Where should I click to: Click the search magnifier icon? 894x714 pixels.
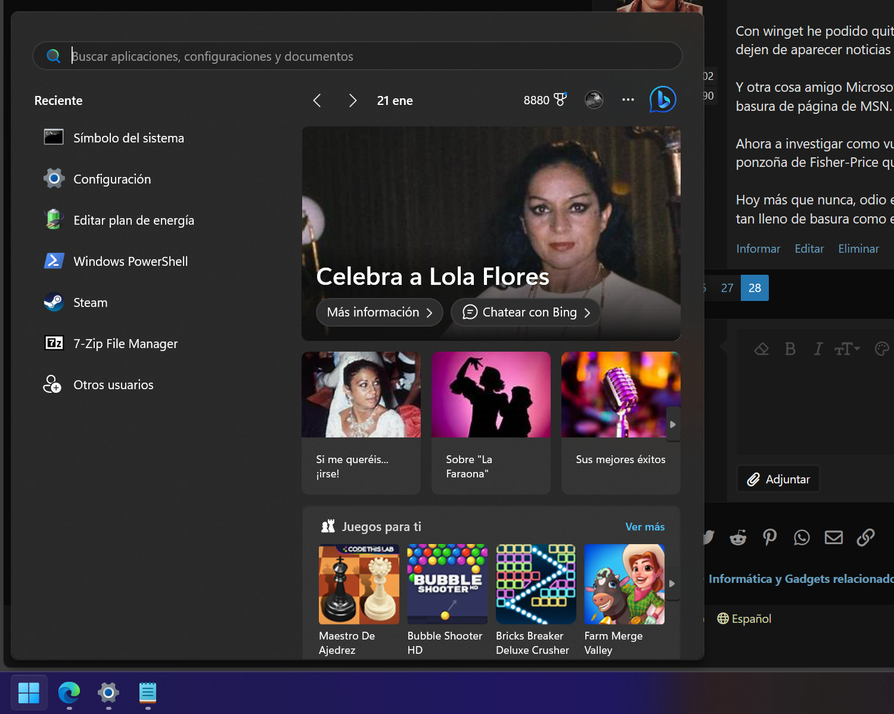click(x=53, y=56)
